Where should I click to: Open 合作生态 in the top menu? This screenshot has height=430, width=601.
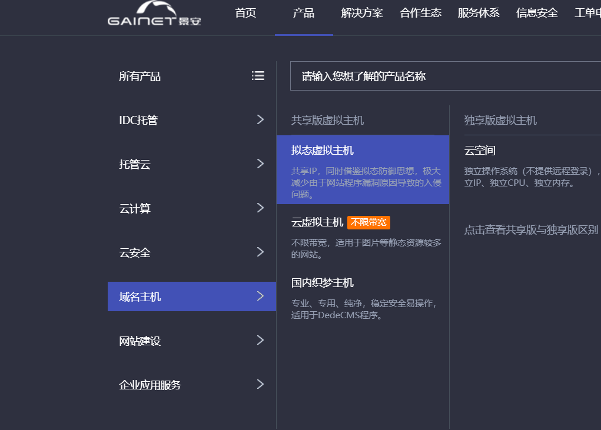[420, 13]
